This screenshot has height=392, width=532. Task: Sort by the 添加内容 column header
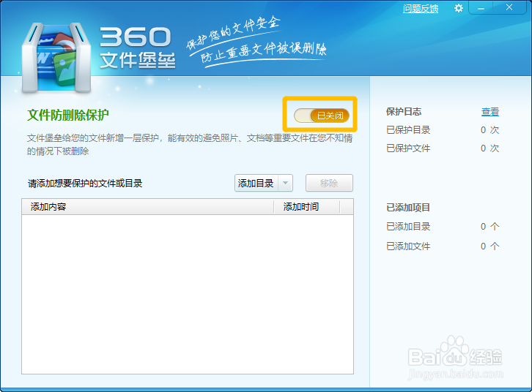147,206
